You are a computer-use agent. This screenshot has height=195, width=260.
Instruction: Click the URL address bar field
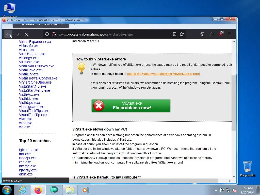[115, 34]
